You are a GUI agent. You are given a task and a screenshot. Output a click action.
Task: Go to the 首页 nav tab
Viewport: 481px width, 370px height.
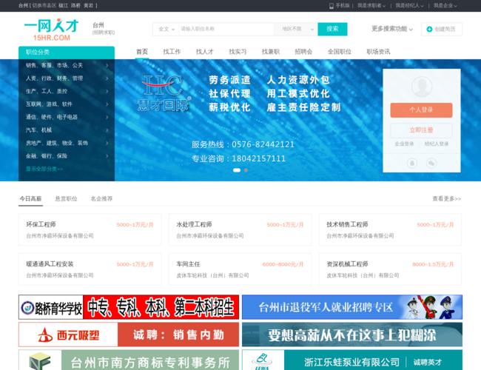(x=142, y=52)
